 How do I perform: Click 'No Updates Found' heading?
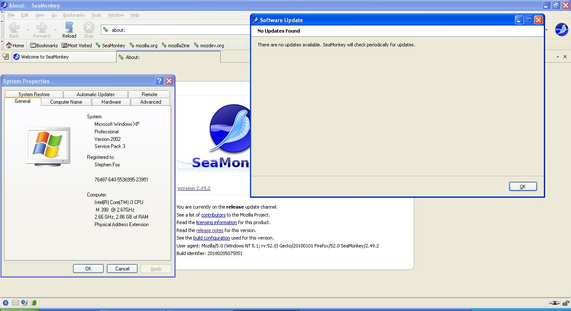[279, 31]
